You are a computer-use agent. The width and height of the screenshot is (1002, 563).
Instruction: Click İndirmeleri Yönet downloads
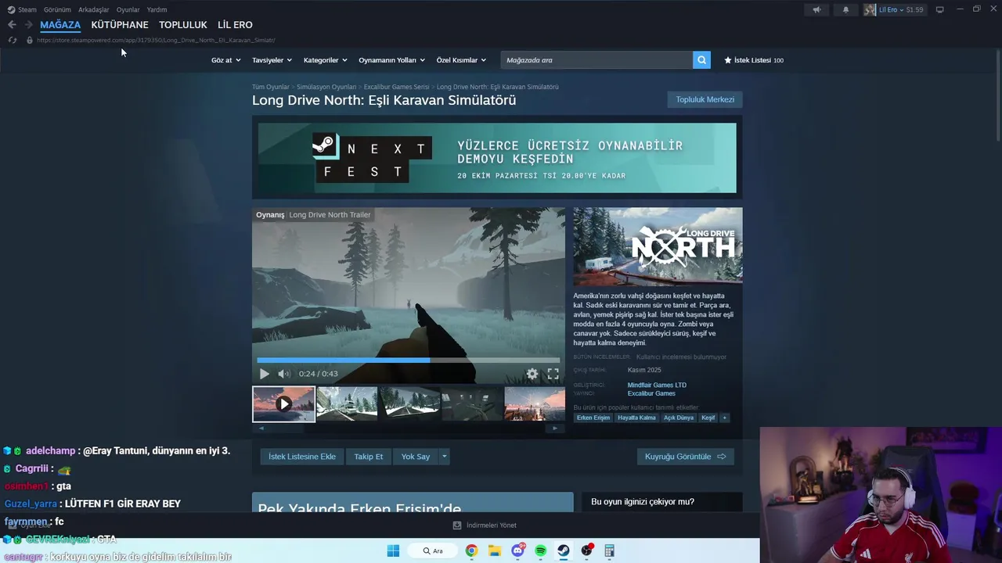click(485, 525)
